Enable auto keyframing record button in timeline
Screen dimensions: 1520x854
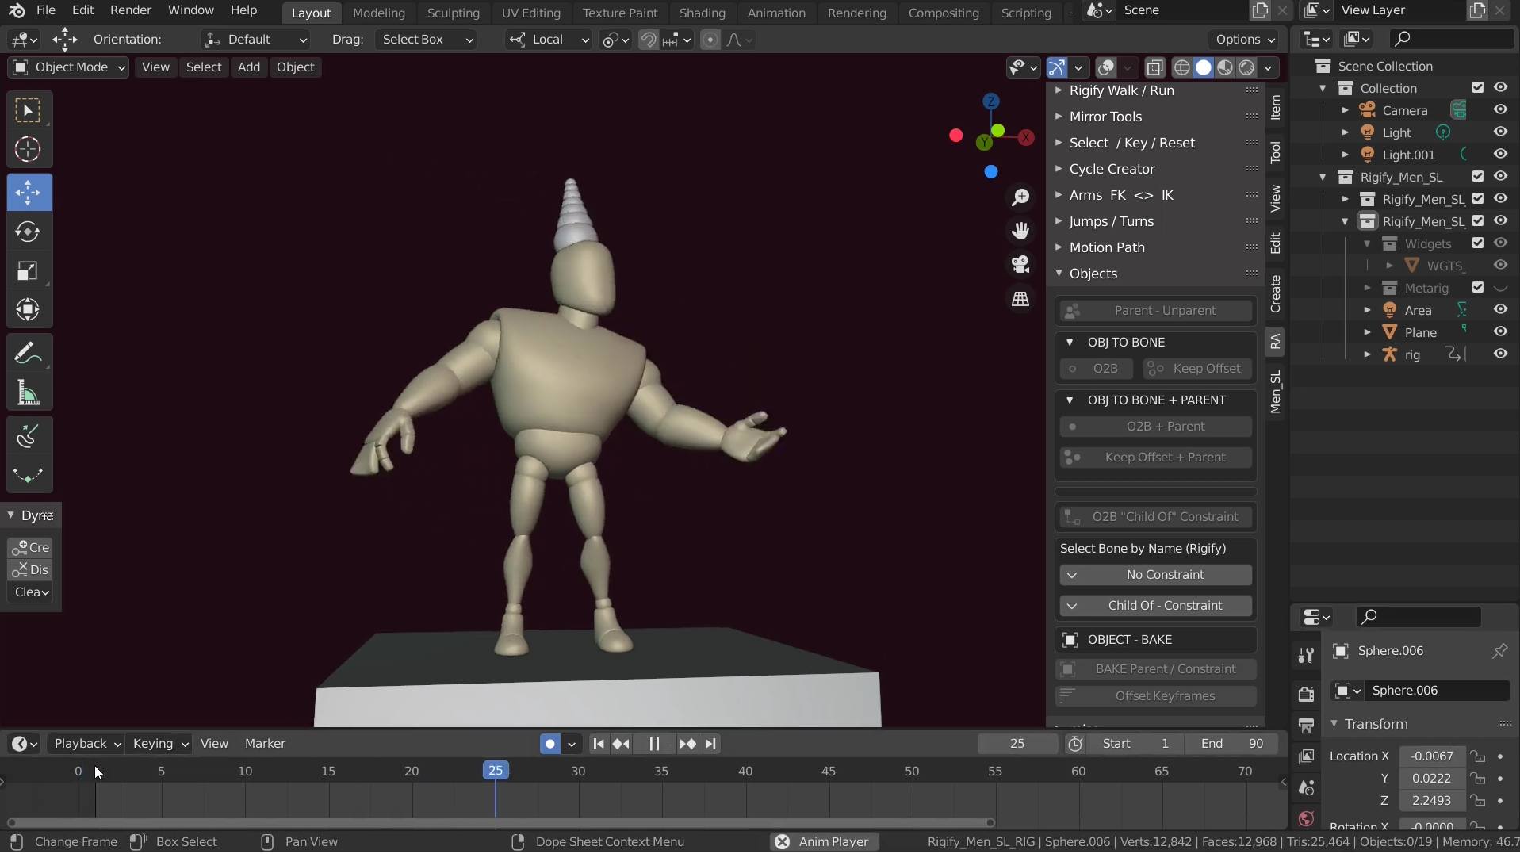click(549, 743)
